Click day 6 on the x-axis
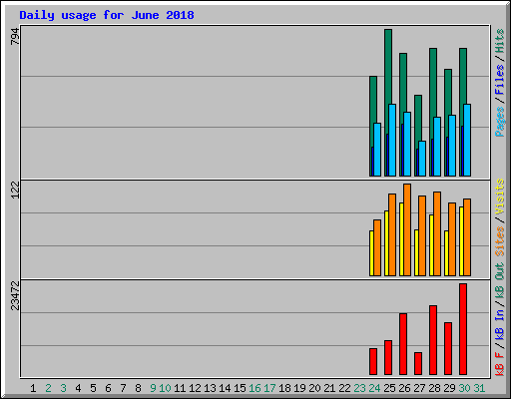 [108, 388]
